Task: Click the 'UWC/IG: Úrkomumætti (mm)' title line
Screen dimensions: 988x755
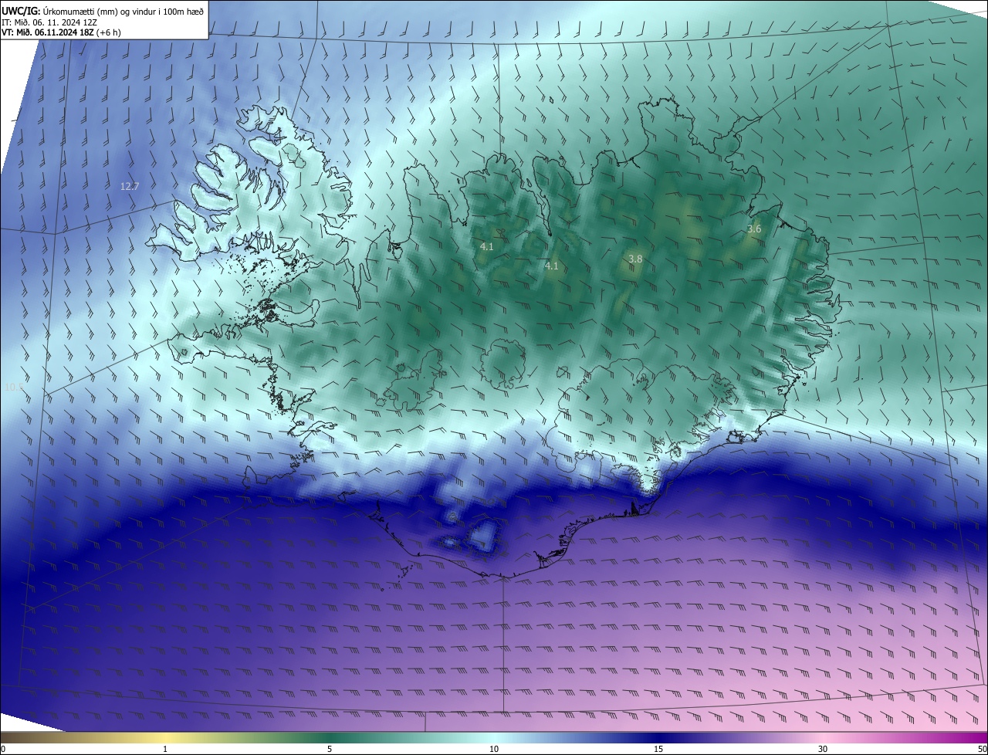Action: (x=103, y=11)
